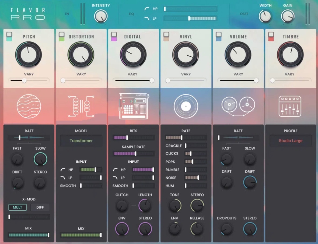Click the Digital input LP curve icon
The height and width of the screenshot is (244, 318).
point(115,178)
